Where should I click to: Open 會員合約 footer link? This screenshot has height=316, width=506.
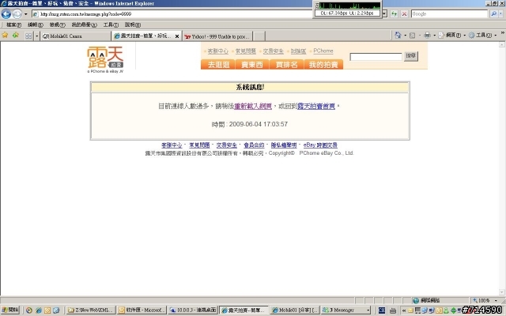click(254, 145)
